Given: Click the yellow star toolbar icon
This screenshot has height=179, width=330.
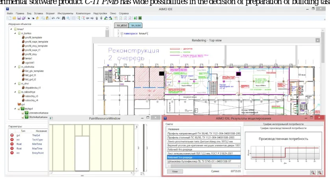Looking at the screenshot, I should coord(37,18).
